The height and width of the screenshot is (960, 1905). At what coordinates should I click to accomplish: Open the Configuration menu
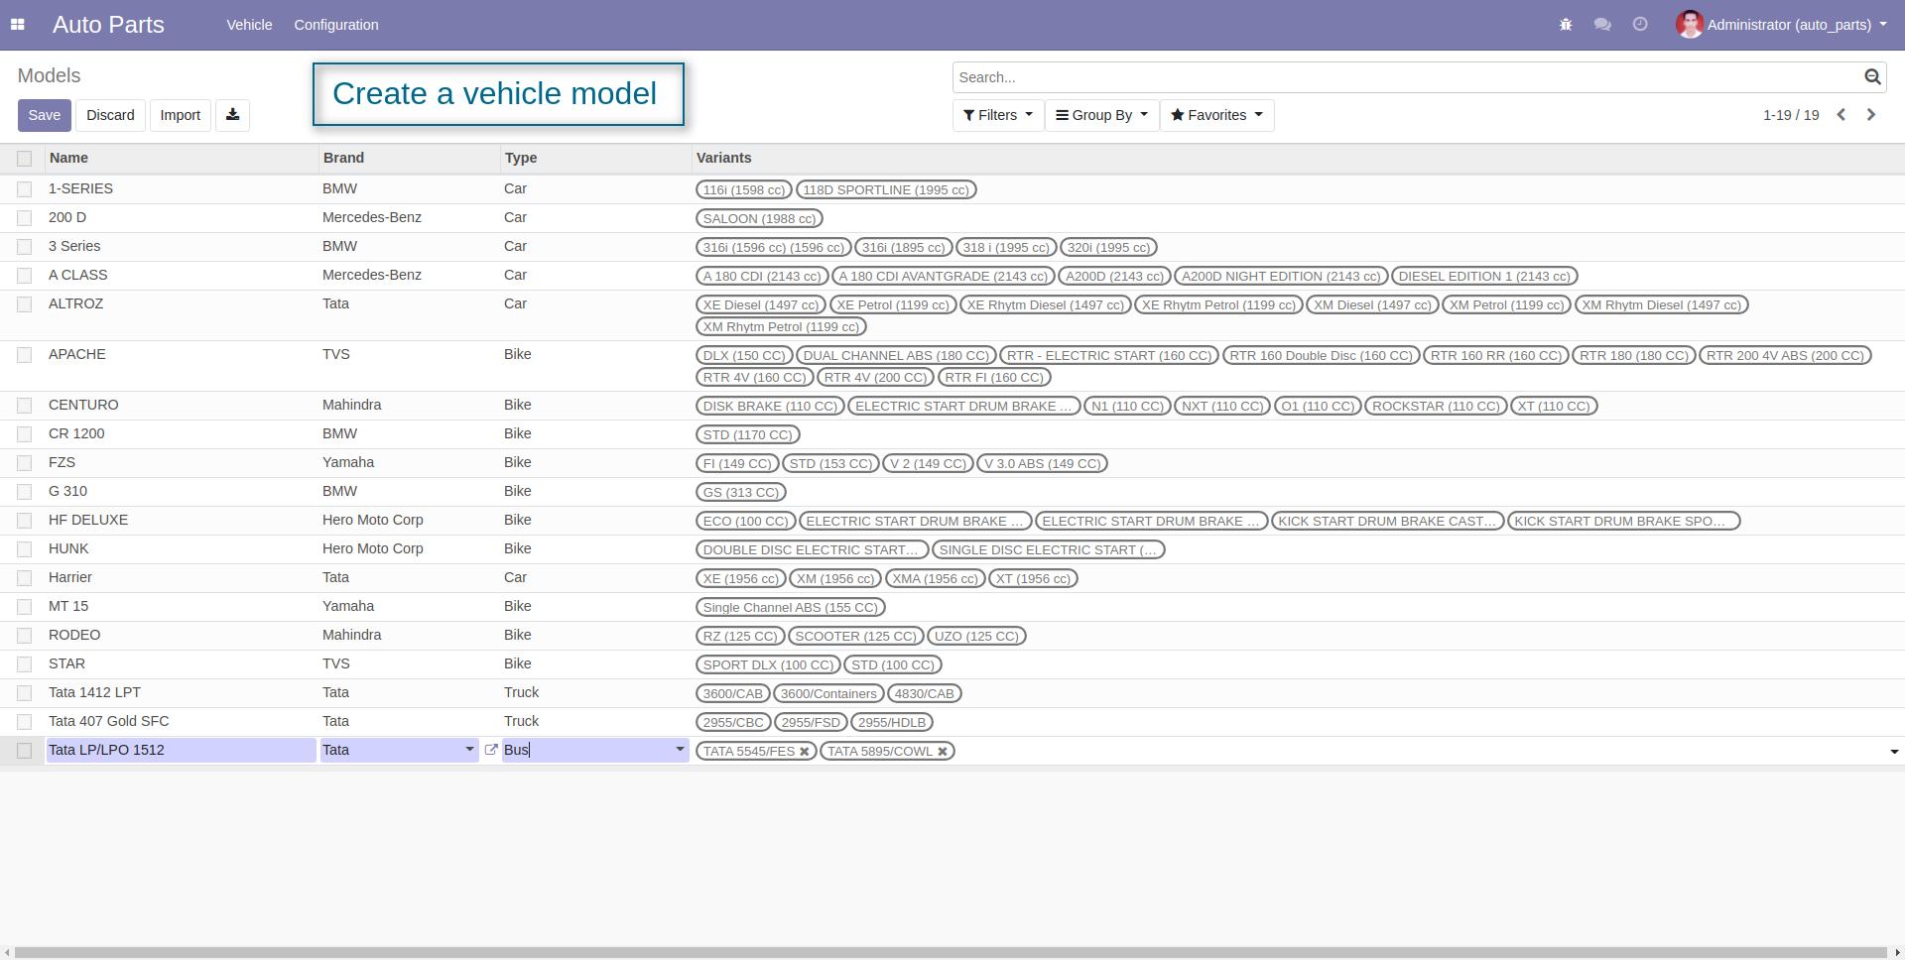336,25
